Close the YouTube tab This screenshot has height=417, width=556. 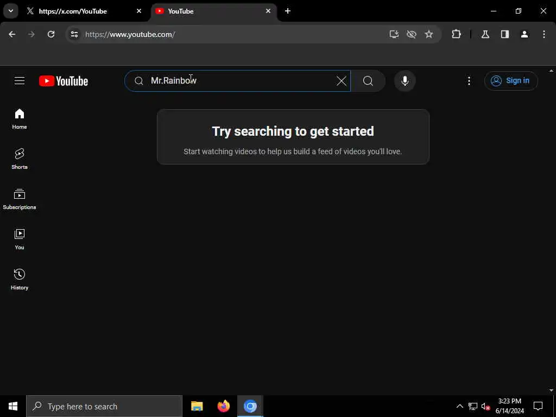pos(268,11)
